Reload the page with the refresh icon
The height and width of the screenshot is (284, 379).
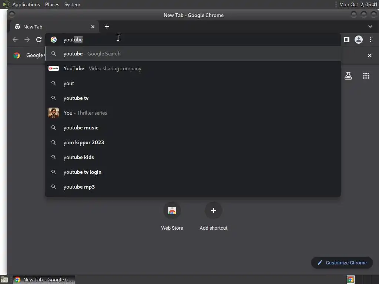click(x=38, y=40)
